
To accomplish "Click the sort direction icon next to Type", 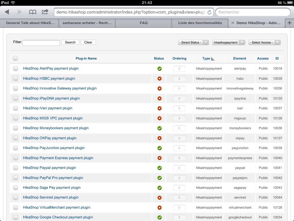I will (212, 59).
